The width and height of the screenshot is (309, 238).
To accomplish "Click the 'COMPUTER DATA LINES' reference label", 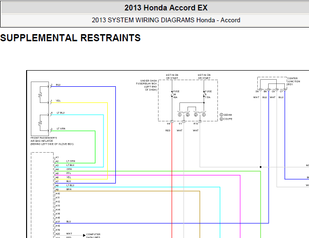I will 93,236.
